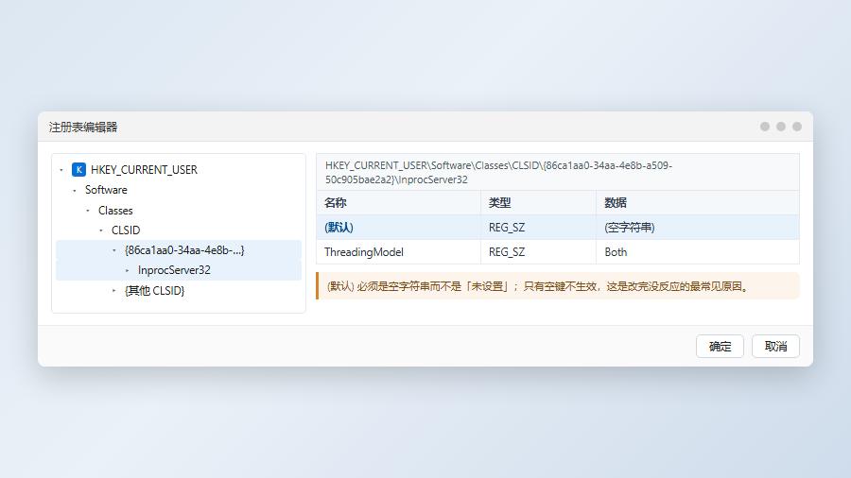Expand the {其他 CLSID} node arrow
Screen dimensions: 851x478
click(x=114, y=291)
